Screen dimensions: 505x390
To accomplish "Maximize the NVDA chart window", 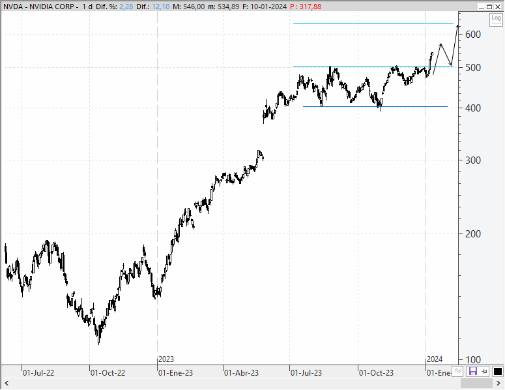I will [489, 7].
